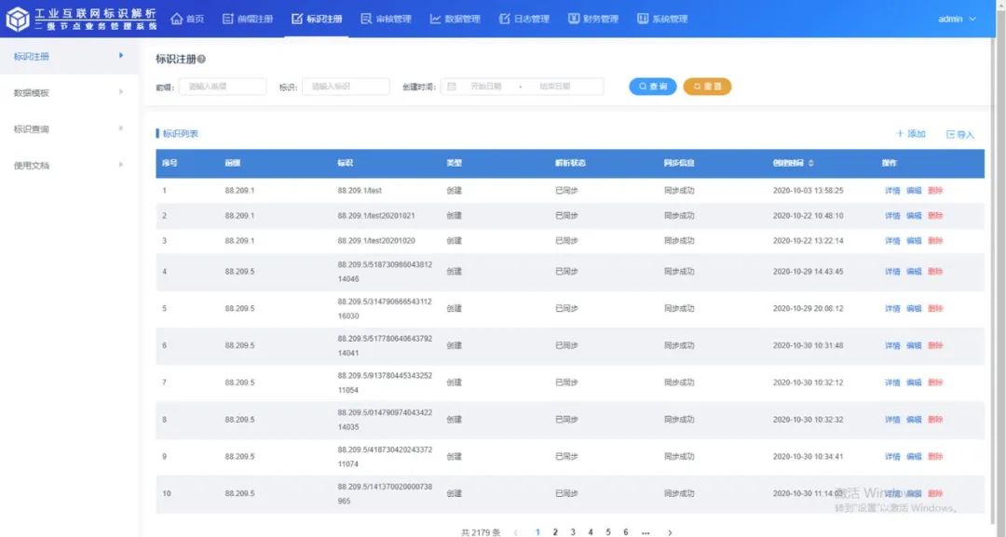
Task: Go to page 2 in pagination
Action: point(555,531)
